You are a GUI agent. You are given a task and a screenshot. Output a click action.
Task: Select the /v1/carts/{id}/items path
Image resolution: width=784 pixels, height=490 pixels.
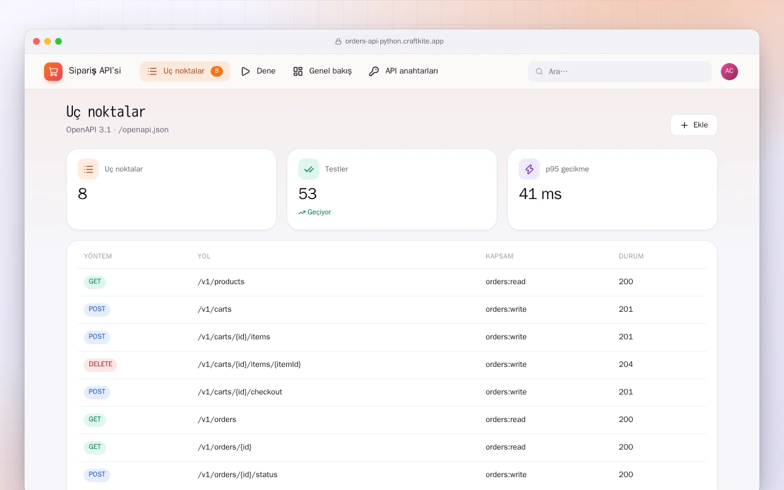click(x=234, y=337)
